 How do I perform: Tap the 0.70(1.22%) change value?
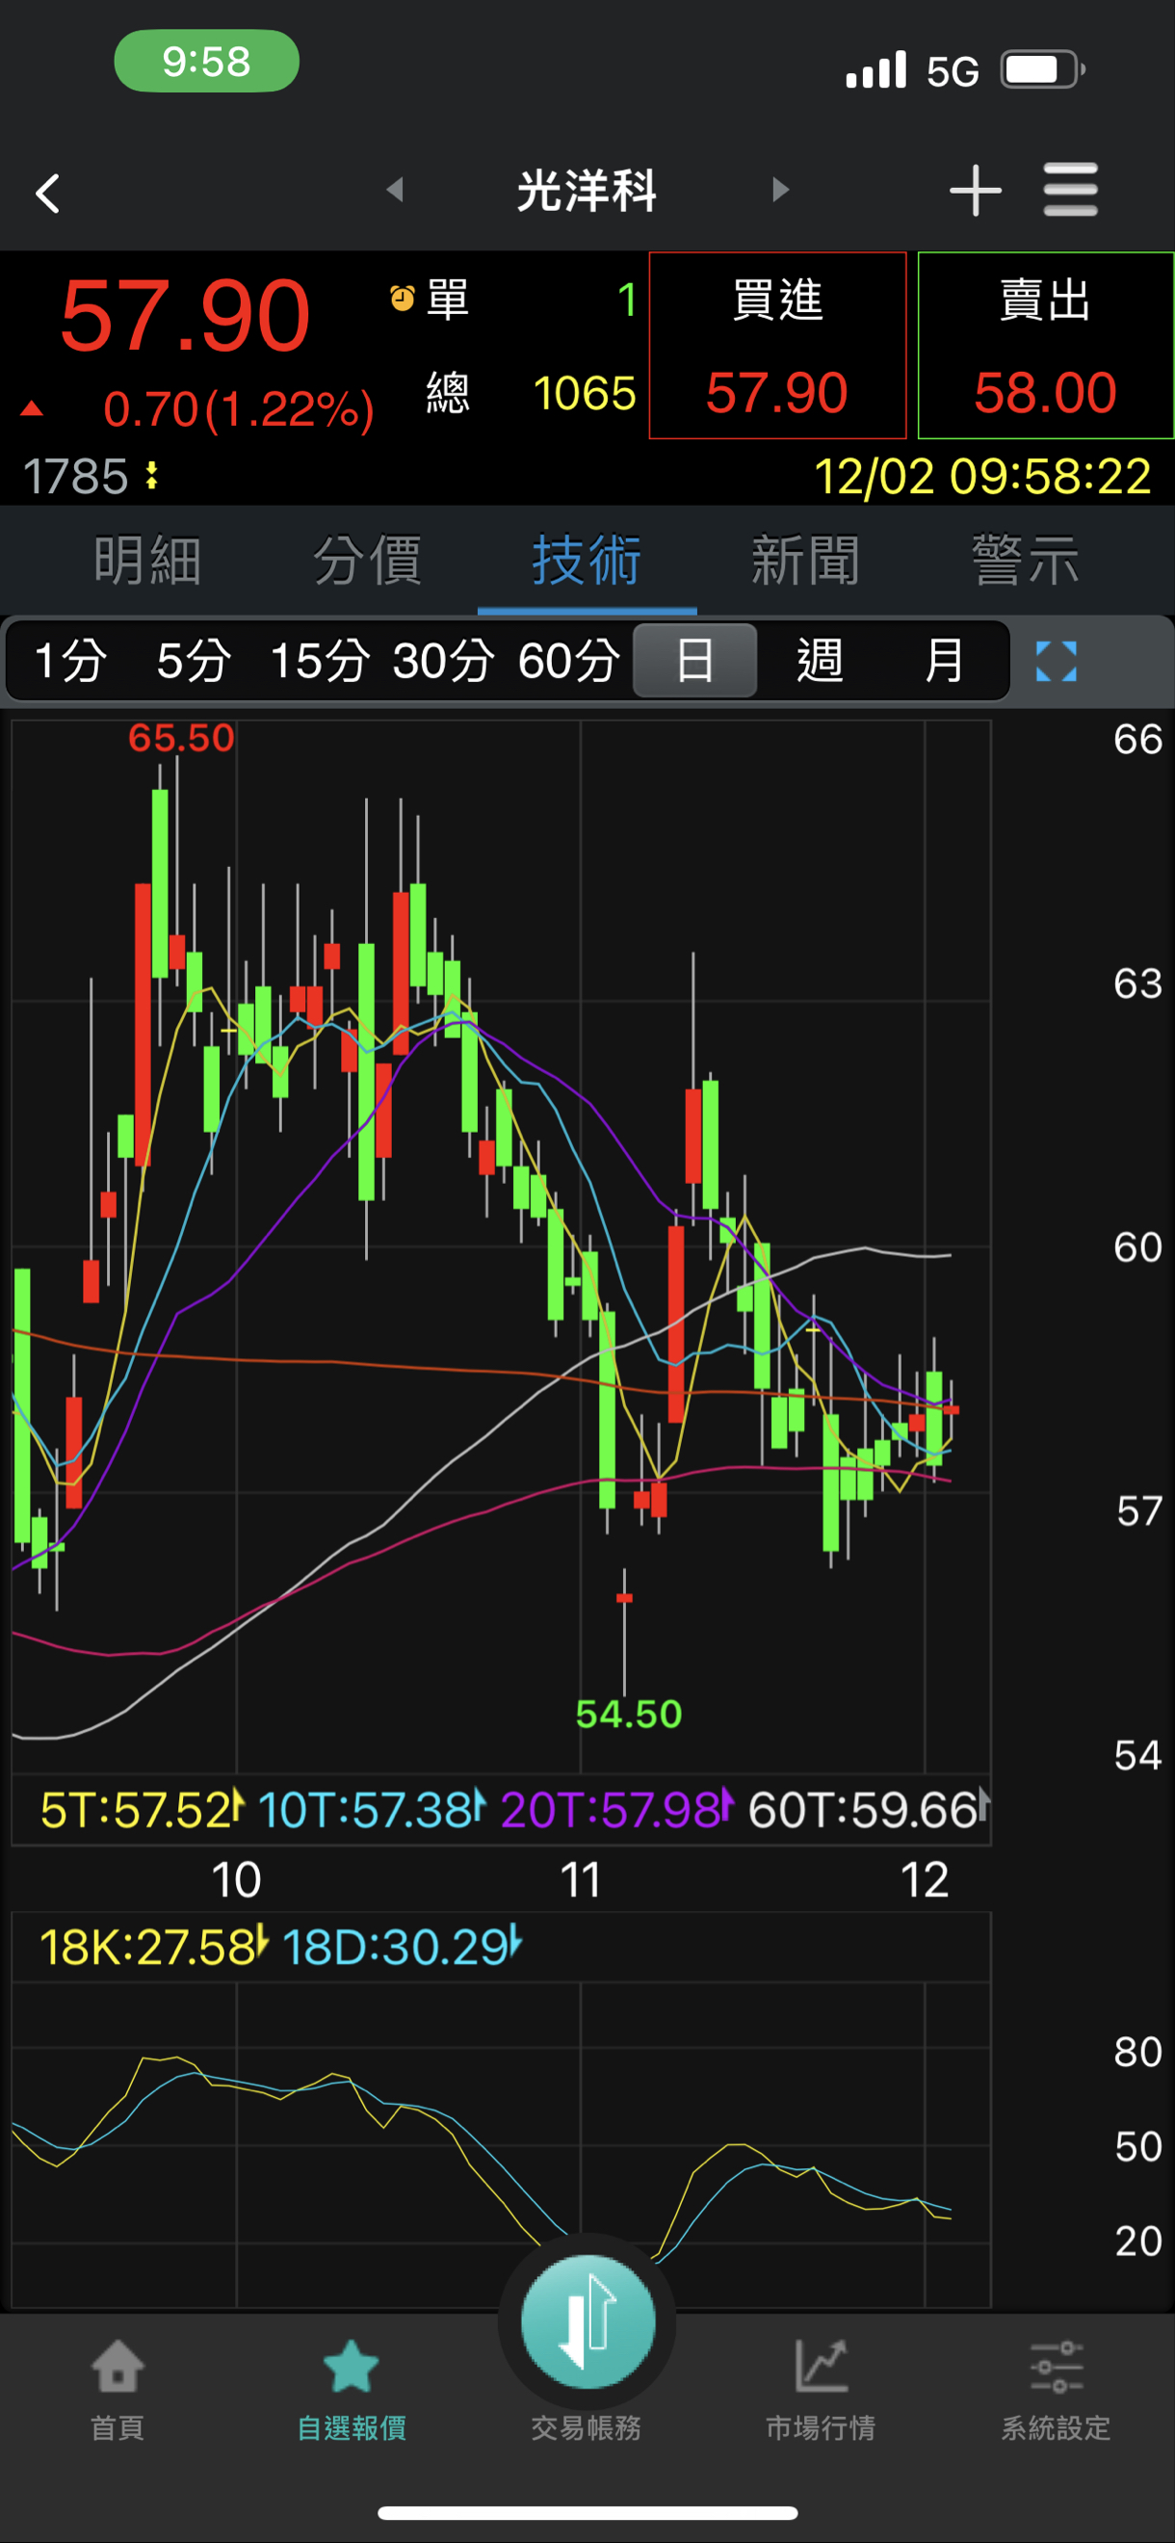click(238, 408)
